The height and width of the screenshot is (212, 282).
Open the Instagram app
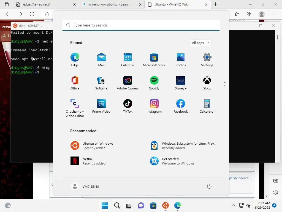click(154, 106)
